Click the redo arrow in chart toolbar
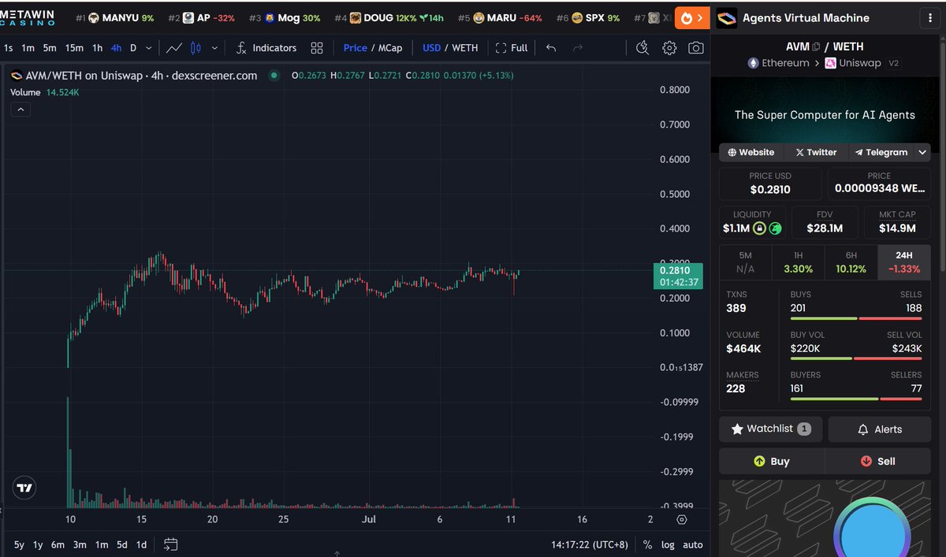The width and height of the screenshot is (946, 557). pyautogui.click(x=578, y=48)
